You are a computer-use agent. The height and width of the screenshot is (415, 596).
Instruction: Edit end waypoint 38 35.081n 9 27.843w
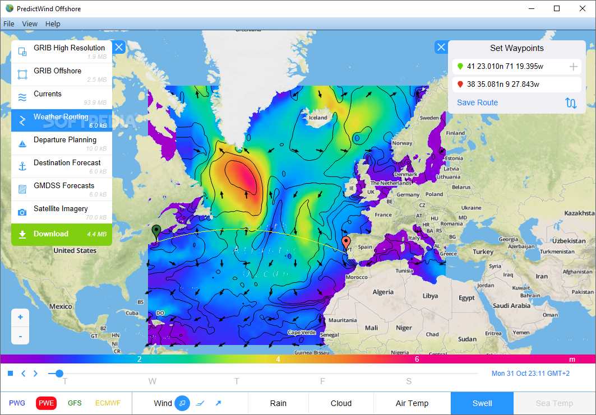(x=516, y=85)
